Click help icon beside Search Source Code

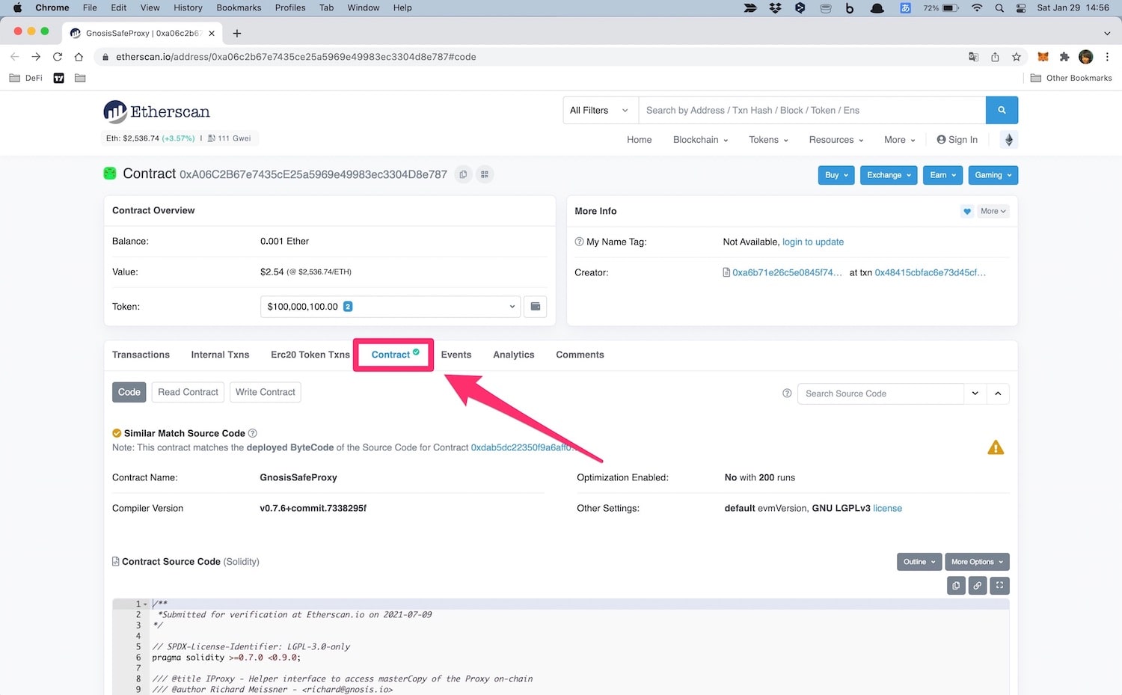787,394
